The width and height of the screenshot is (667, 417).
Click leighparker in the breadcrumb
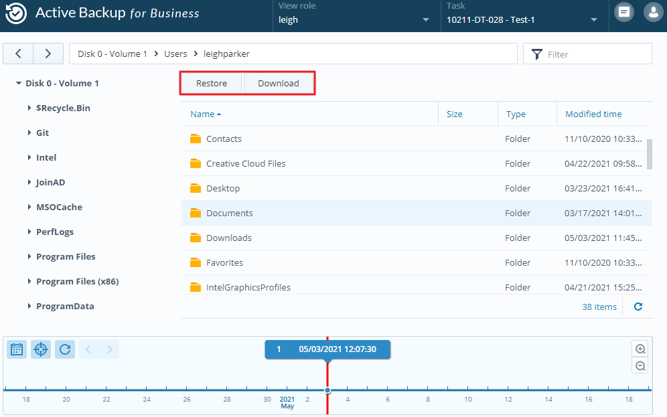226,54
